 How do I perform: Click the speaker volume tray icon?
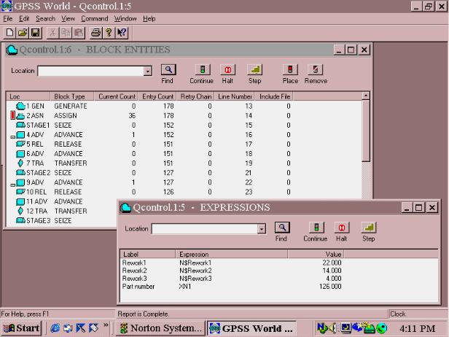click(332, 328)
